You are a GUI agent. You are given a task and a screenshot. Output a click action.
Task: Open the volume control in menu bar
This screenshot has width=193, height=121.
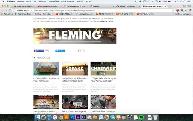(160, 2)
